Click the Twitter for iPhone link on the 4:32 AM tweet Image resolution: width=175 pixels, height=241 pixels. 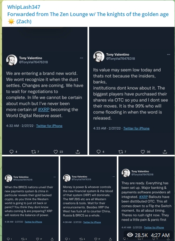(49, 126)
